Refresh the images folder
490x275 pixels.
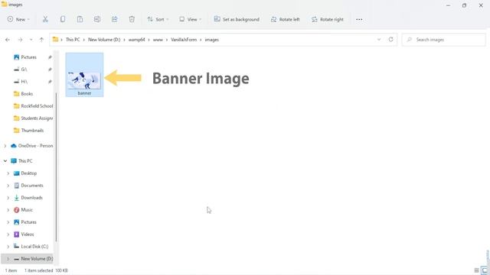pyautogui.click(x=390, y=40)
